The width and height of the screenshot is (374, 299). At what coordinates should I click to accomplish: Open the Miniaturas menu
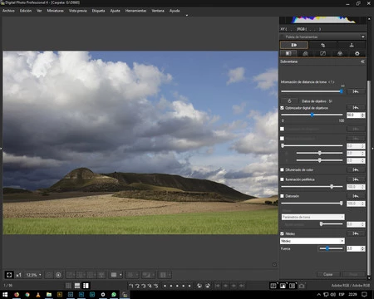coord(55,11)
